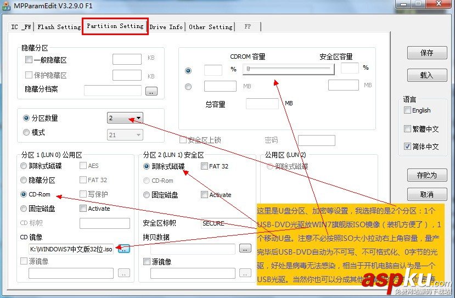Click the CD 镜像 ISO path field
This screenshot has height=298, width=455.
71,249
